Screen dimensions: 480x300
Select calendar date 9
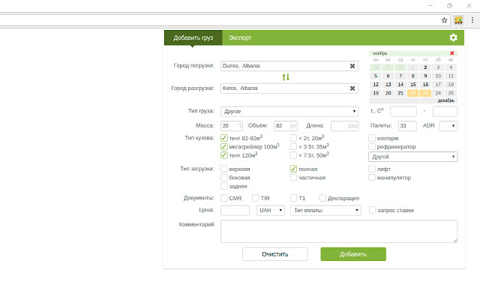(425, 76)
